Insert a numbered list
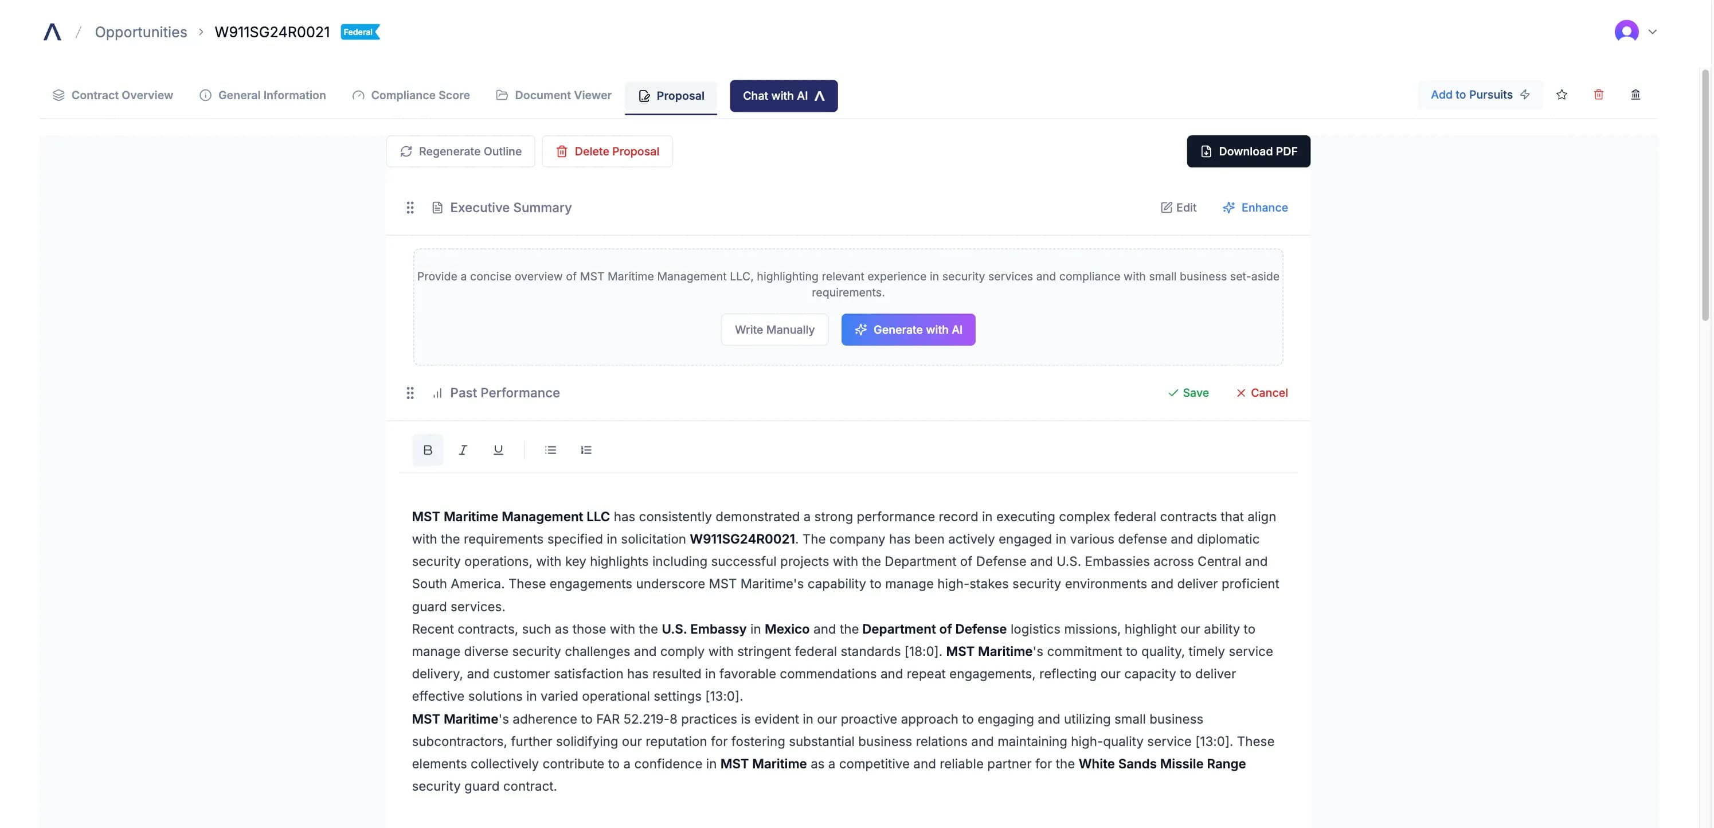 [x=585, y=450]
